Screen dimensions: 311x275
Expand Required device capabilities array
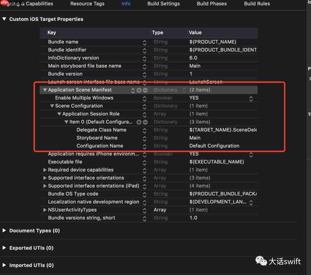click(45, 170)
